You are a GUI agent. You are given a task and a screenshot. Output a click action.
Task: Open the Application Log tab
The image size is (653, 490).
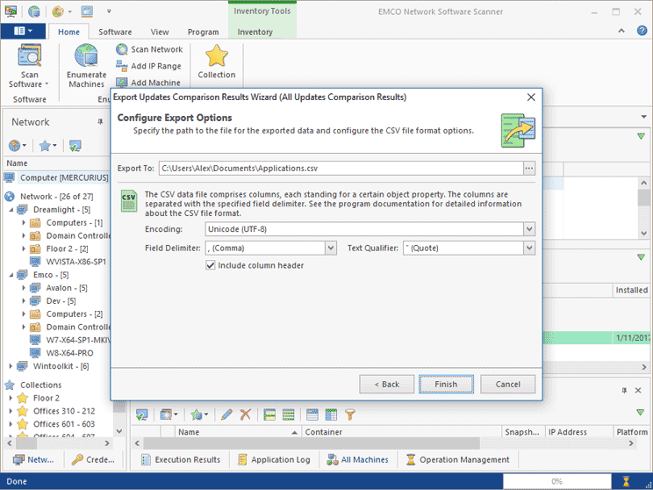[x=274, y=459]
